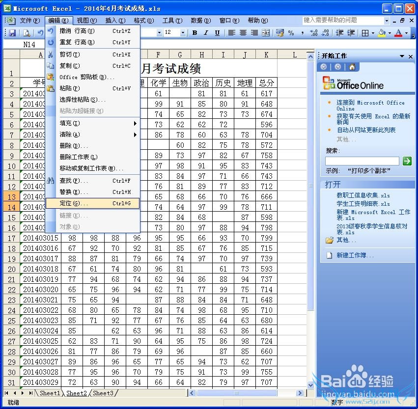Toggle Italic formatting
The width and height of the screenshot is (418, 409).
(206, 33)
